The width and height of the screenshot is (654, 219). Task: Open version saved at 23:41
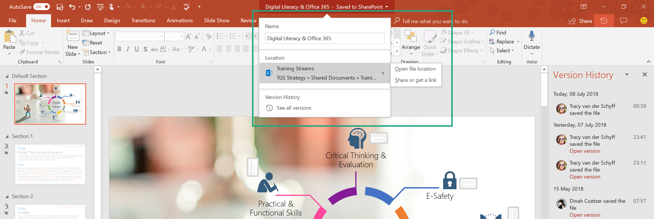point(585,151)
